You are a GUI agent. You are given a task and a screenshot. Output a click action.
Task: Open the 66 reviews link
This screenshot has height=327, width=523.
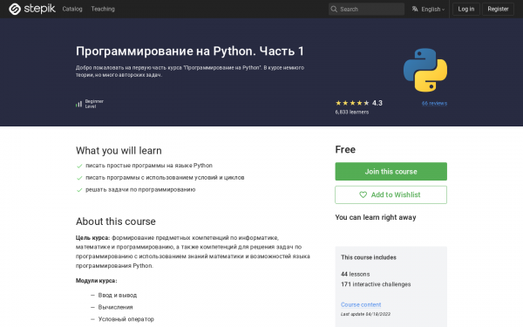click(434, 104)
